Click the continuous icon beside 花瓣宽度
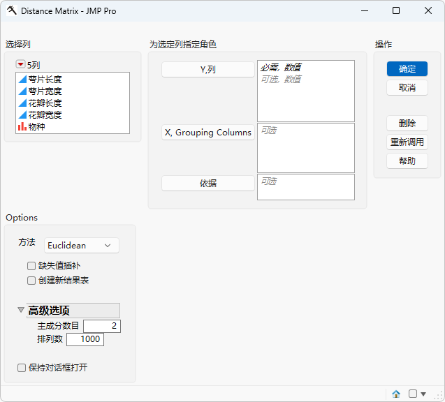Screen dimensions: 445x402 pos(22,115)
